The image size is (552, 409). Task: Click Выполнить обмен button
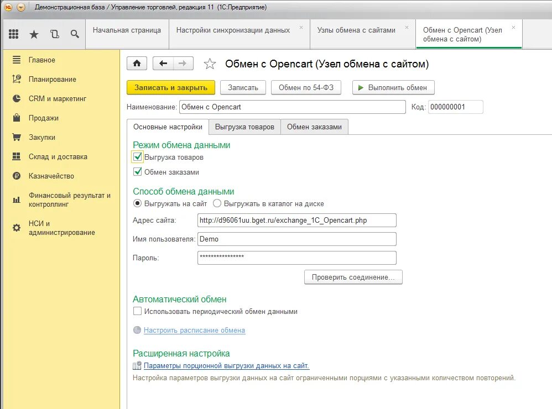click(393, 87)
